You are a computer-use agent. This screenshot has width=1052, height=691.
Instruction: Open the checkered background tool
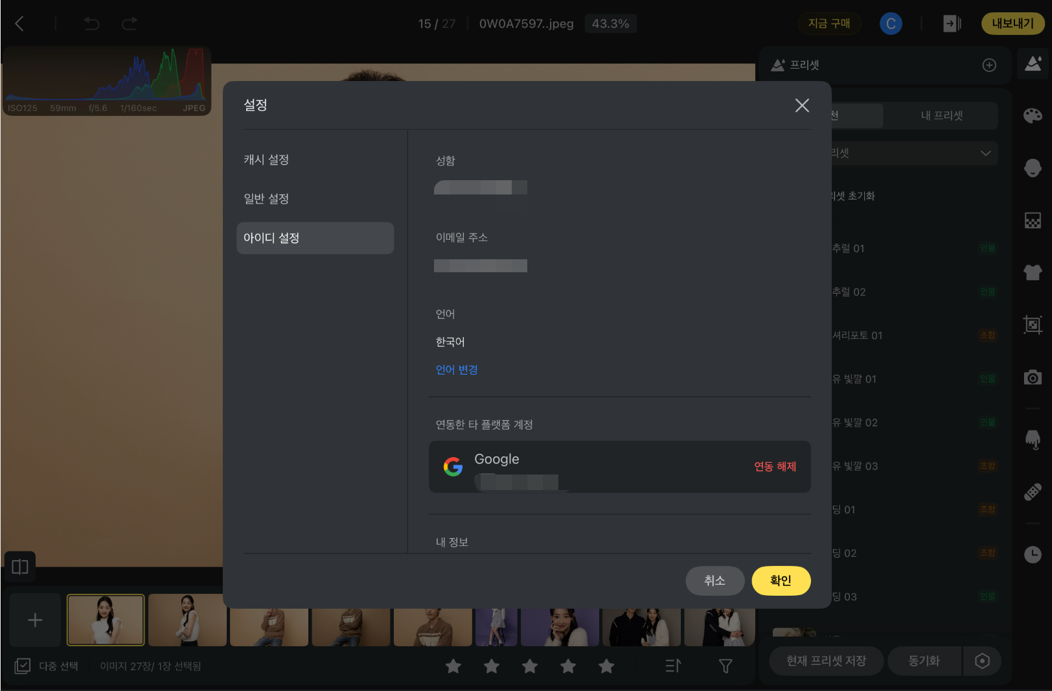(x=1033, y=220)
